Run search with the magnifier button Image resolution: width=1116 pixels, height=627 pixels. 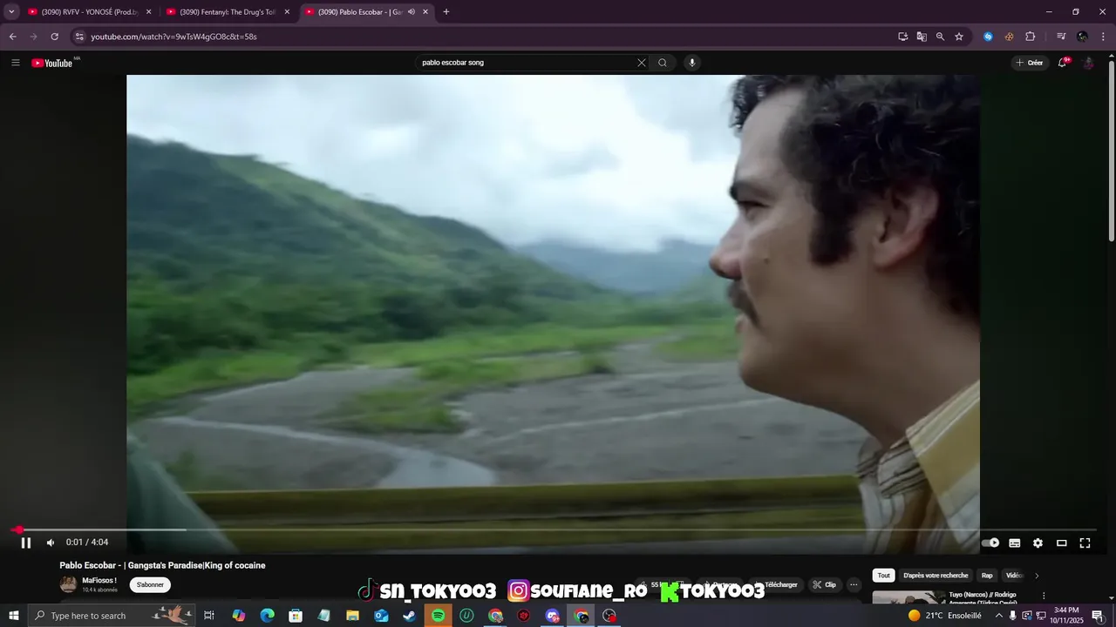click(663, 63)
